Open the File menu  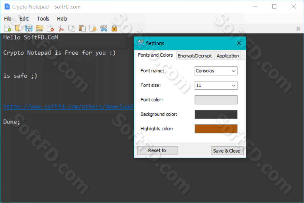click(x=8, y=19)
